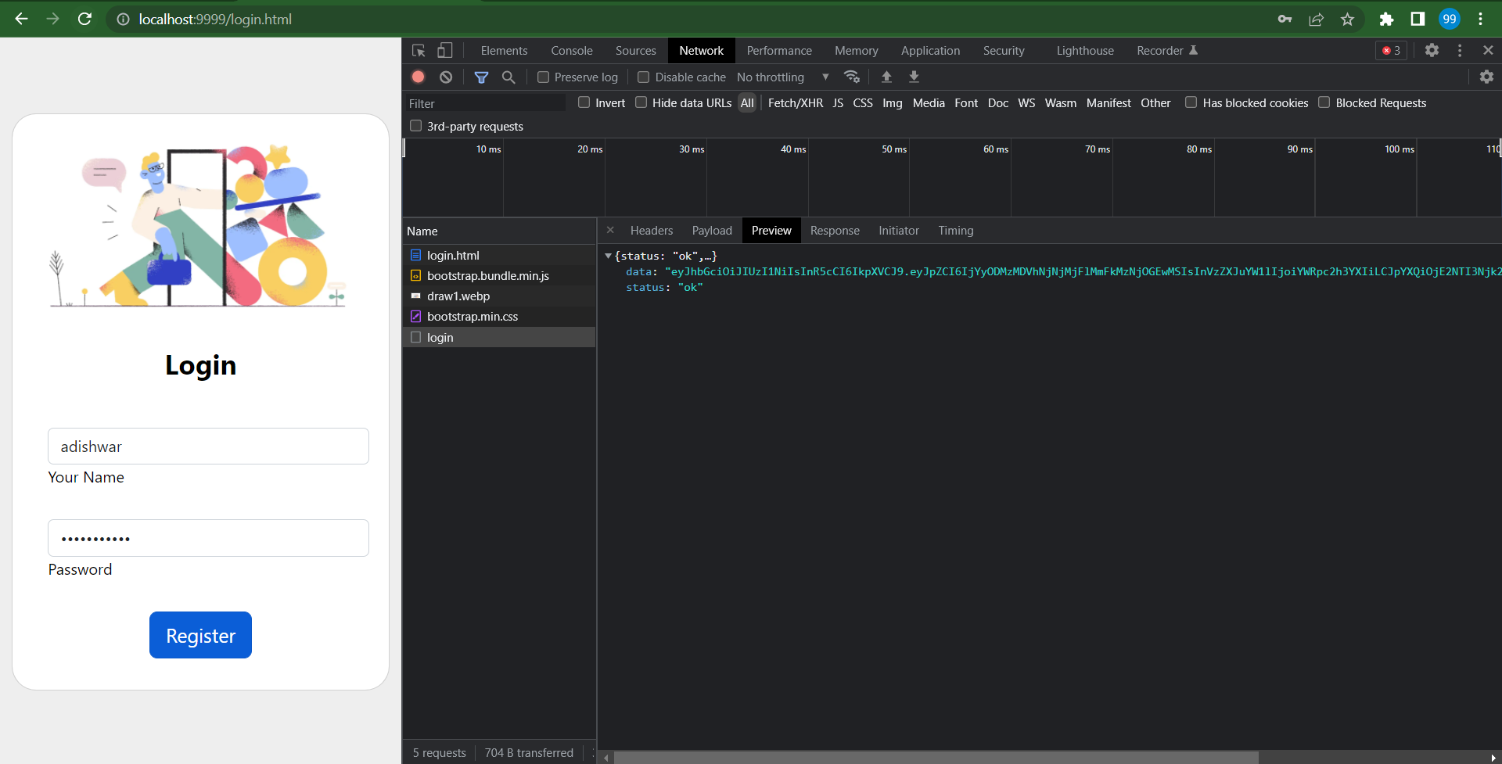Open the Timing tab
The width and height of the screenshot is (1502, 764).
[956, 231]
